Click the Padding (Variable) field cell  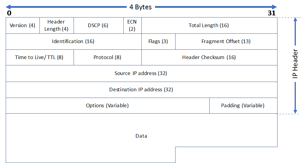[x=243, y=106]
